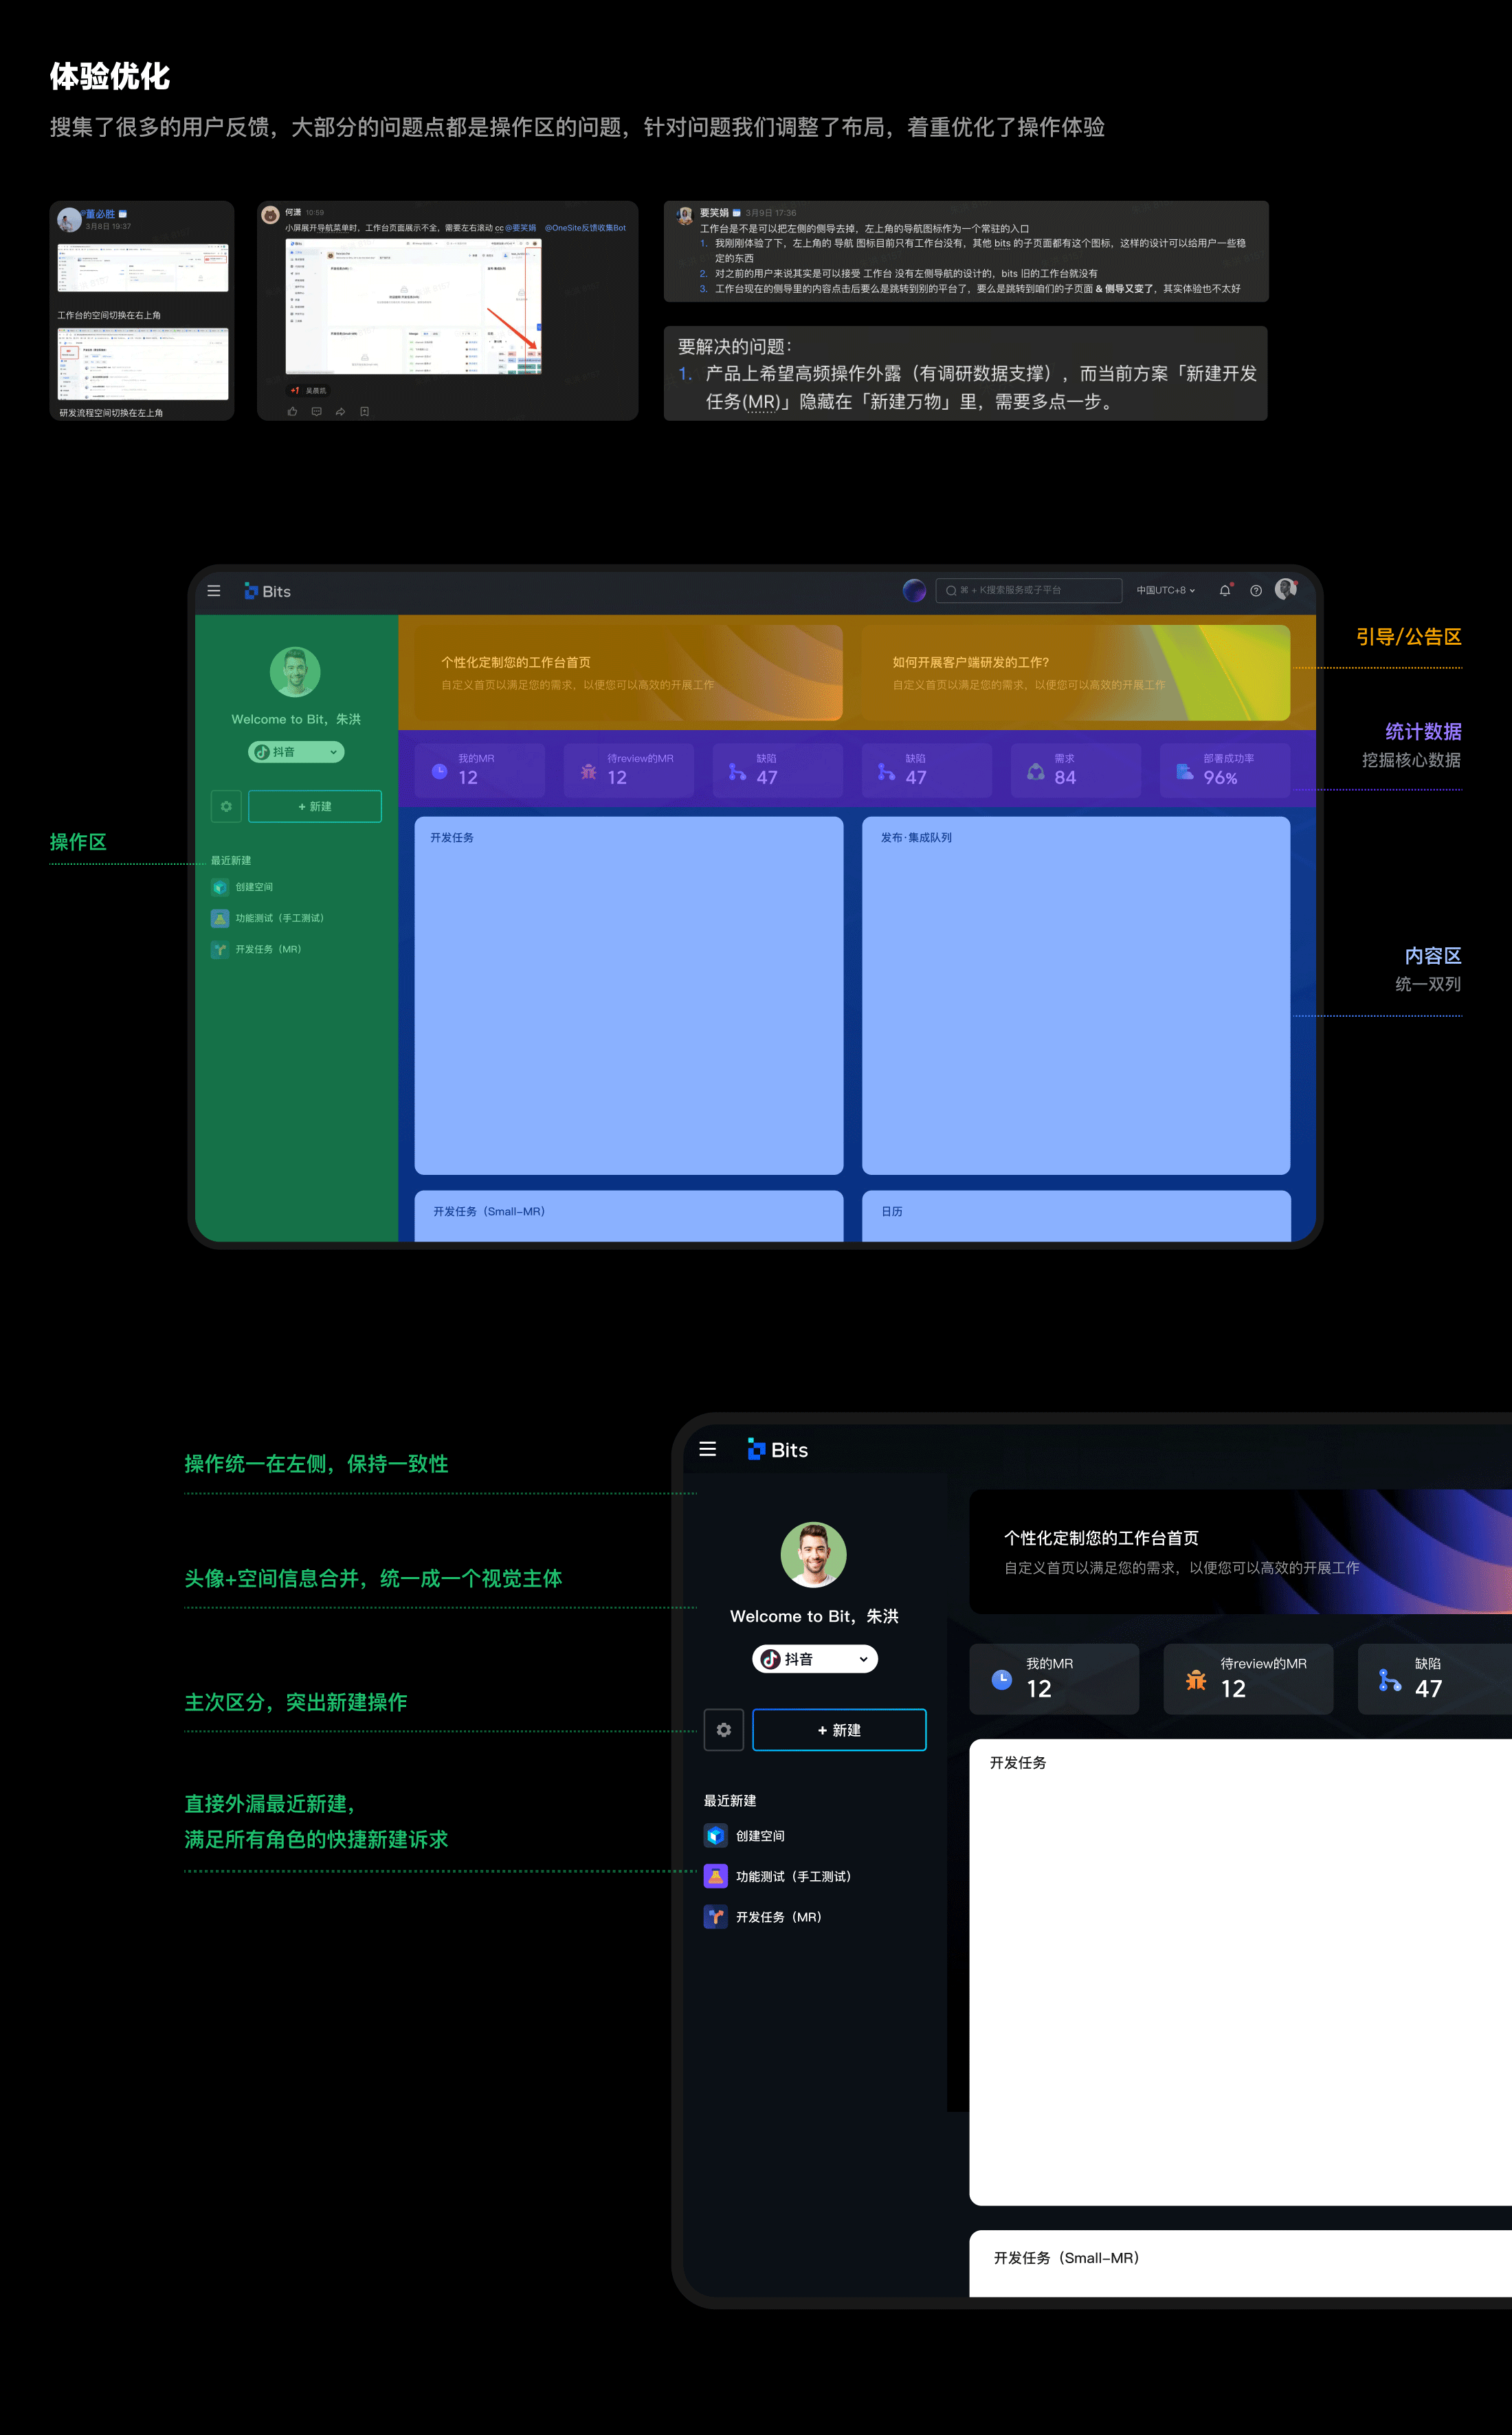Click Bits logo in colored layout mockup
The image size is (1512, 2435).
pos(267,591)
